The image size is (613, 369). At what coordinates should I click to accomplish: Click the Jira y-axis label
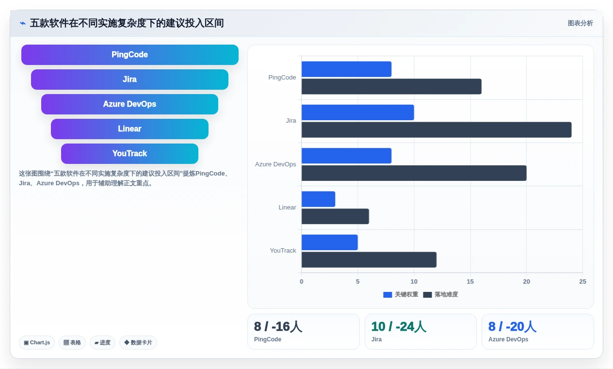coord(291,121)
